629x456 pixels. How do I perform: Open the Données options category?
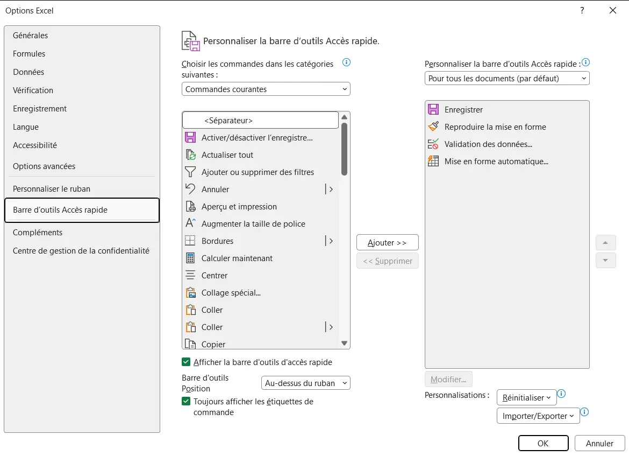(x=82, y=72)
